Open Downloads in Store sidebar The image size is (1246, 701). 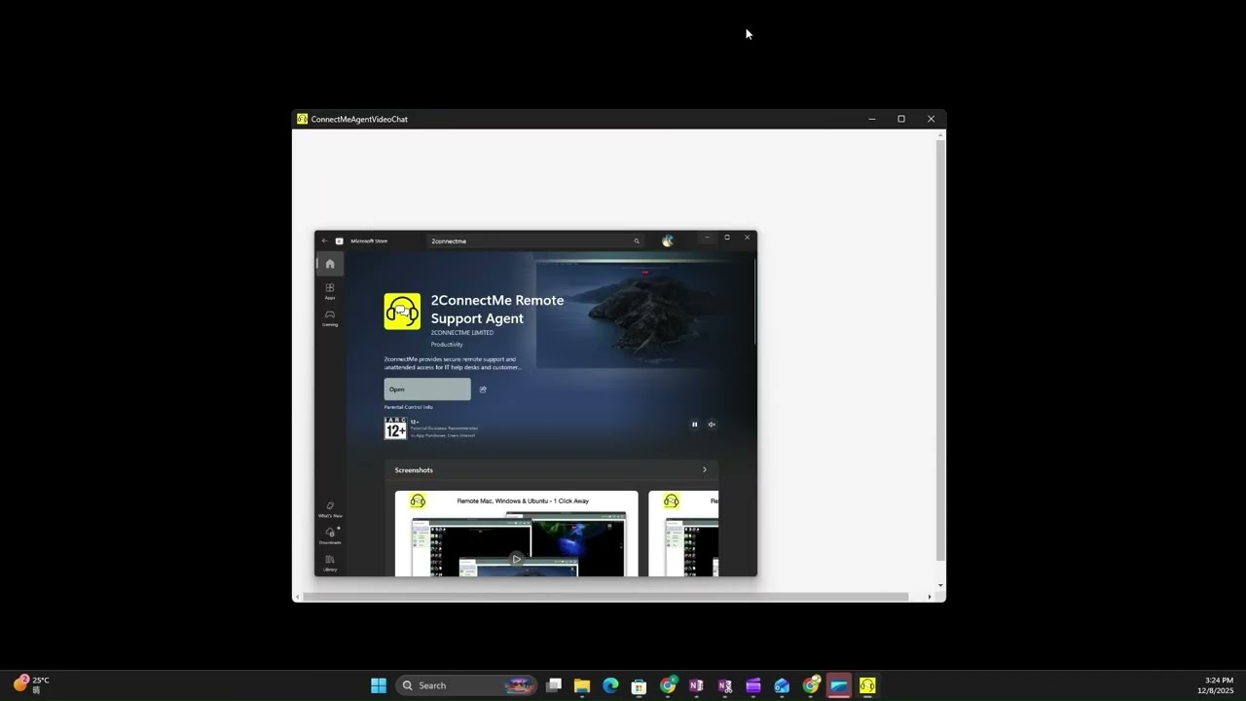(x=330, y=535)
